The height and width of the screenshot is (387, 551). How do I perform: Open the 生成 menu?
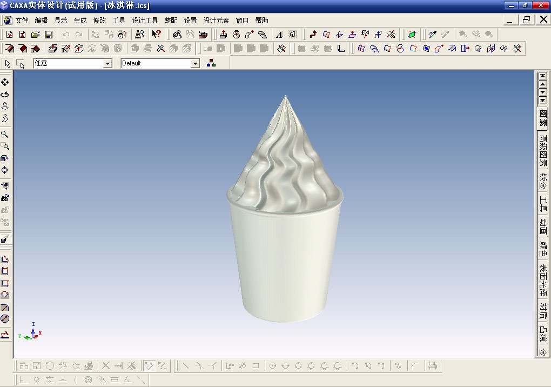(x=80, y=21)
